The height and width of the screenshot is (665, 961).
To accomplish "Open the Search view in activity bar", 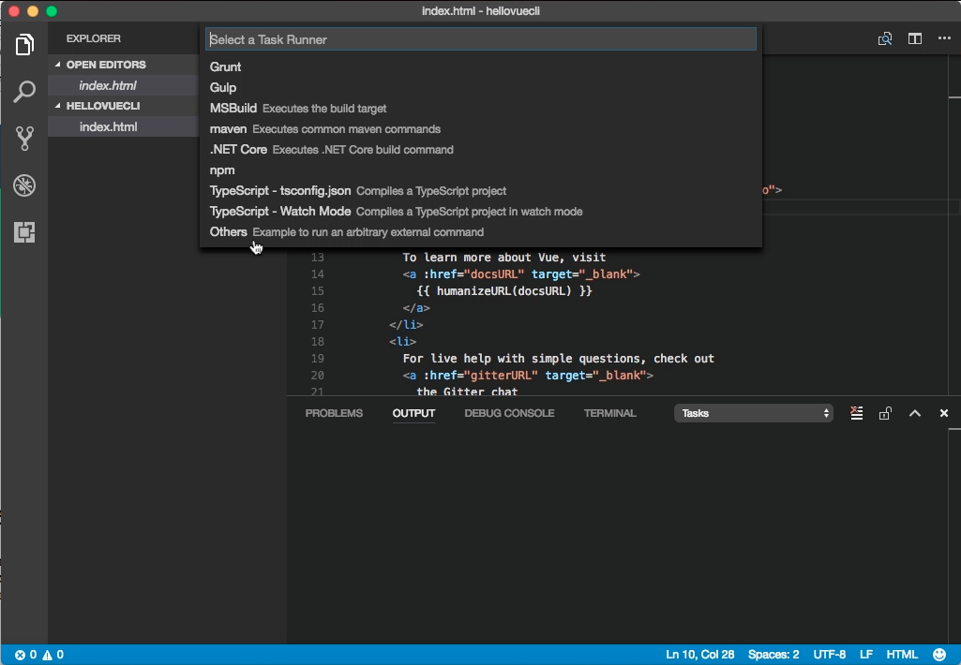I will pyautogui.click(x=24, y=91).
